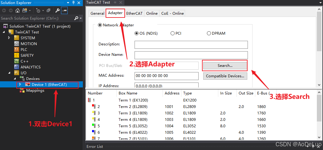
Task: Sort by the Address column header
Action: pos(172,93)
